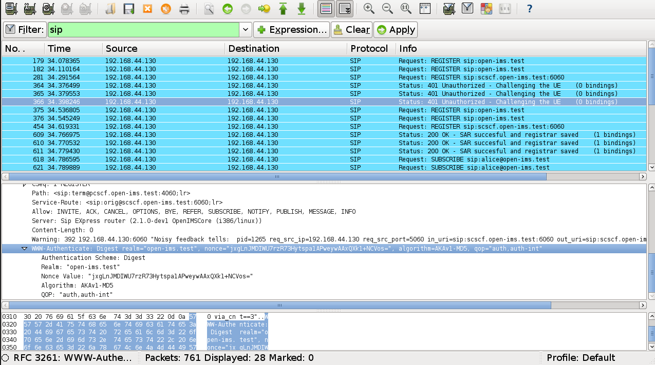The height and width of the screenshot is (365, 655).
Task: Select the Content-Length: 0 header line
Action: pyautogui.click(x=62, y=230)
